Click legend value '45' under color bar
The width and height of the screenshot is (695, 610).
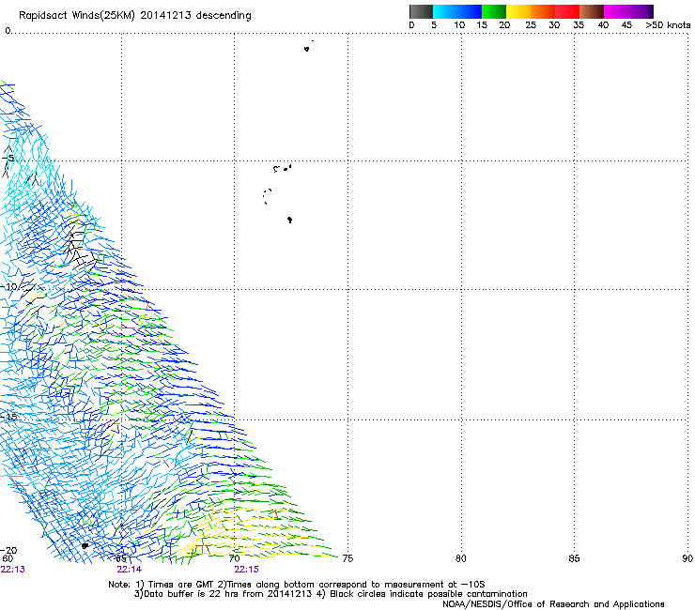(626, 25)
